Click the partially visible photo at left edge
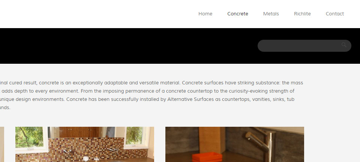This screenshot has width=360, height=162. (x=2, y=144)
